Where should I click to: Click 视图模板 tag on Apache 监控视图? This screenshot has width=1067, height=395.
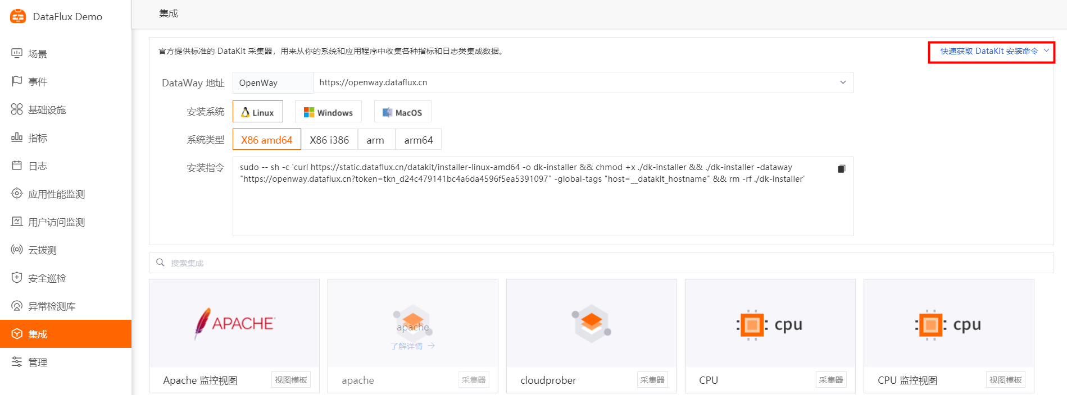click(x=291, y=380)
